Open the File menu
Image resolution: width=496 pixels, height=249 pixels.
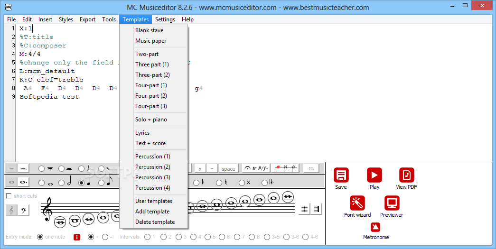11,19
